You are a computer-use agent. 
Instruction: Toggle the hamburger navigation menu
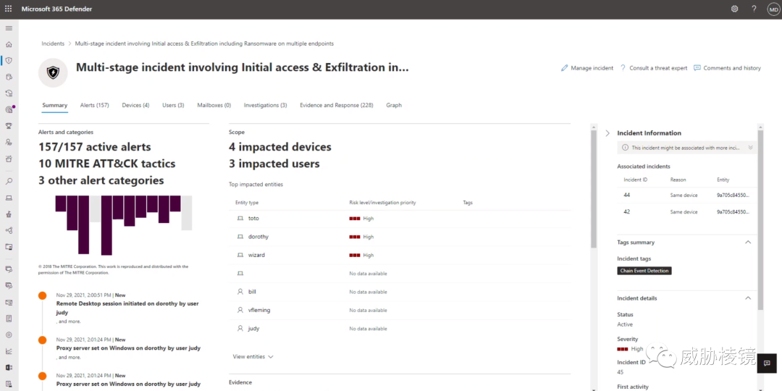[9, 28]
